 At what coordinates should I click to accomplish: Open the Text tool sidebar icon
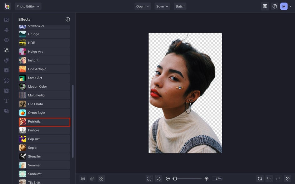tap(6, 101)
